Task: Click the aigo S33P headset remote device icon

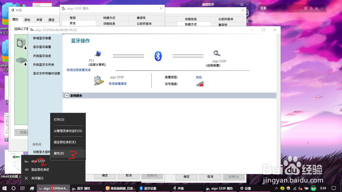Action: click(x=217, y=53)
